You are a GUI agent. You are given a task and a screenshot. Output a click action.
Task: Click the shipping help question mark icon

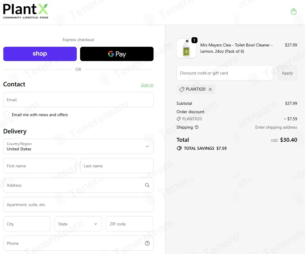pyautogui.click(x=197, y=127)
